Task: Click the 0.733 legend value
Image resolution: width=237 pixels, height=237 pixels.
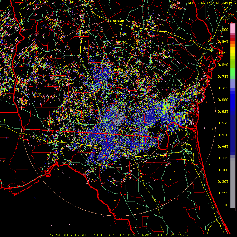Action: [x=223, y=88]
